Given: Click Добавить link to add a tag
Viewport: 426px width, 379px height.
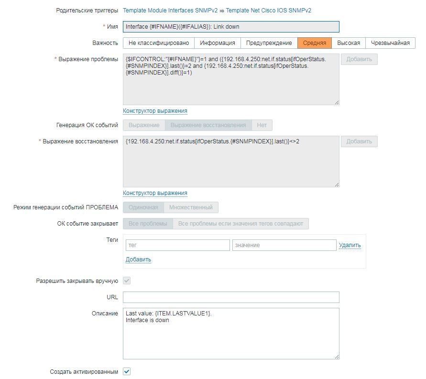Looking at the screenshot, I should pyautogui.click(x=138, y=260).
